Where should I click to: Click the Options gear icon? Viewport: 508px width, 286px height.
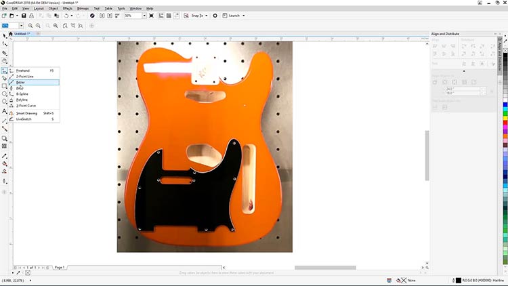click(215, 16)
